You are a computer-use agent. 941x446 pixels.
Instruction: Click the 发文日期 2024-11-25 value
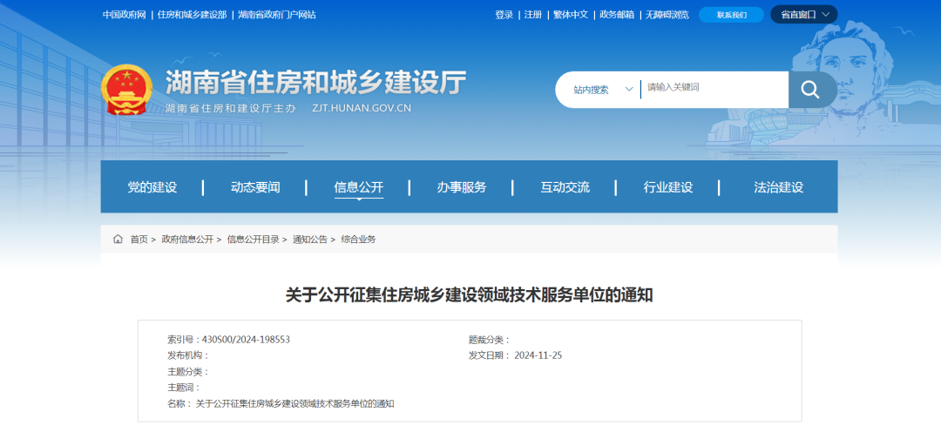click(538, 355)
